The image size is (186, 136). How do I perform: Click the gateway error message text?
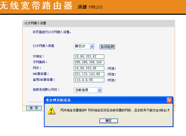tap(115, 110)
